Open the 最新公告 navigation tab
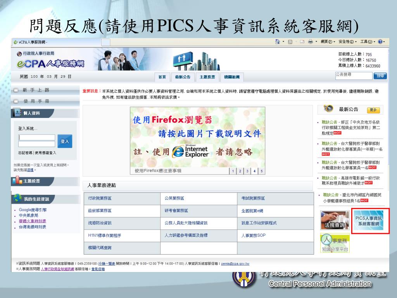 (x=183, y=77)
